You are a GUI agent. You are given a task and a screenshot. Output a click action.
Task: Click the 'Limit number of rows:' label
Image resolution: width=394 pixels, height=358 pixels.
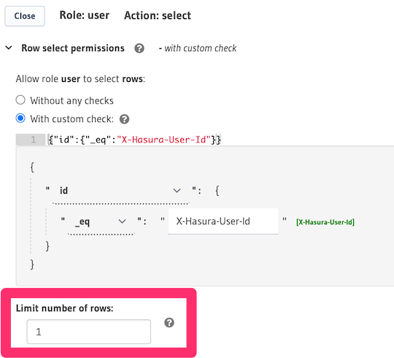click(65, 308)
